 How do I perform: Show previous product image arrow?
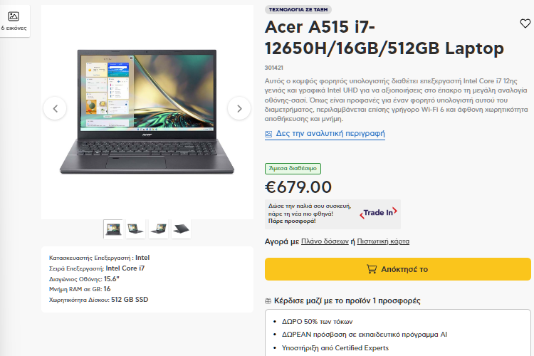pos(55,108)
